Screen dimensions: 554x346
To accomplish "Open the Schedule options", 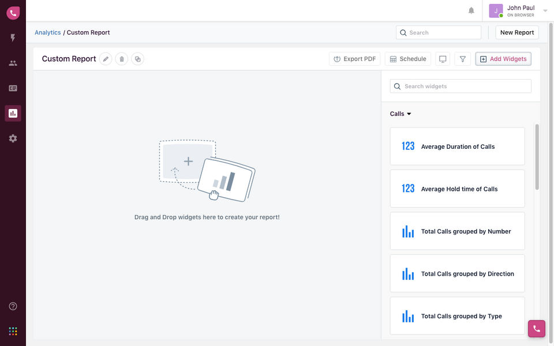I will (x=407, y=59).
